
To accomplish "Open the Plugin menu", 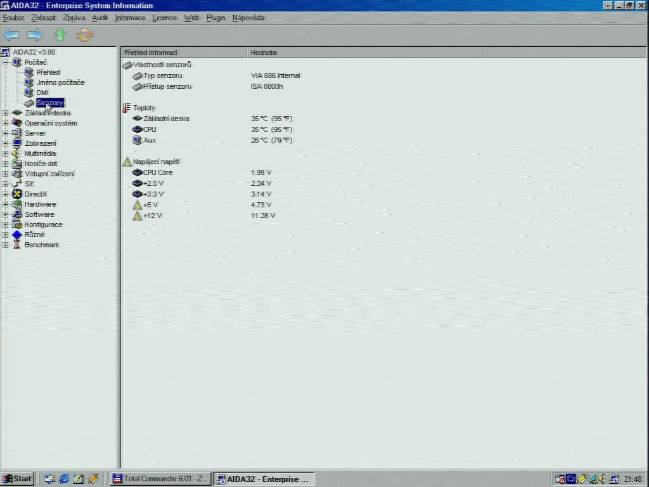I will click(215, 18).
